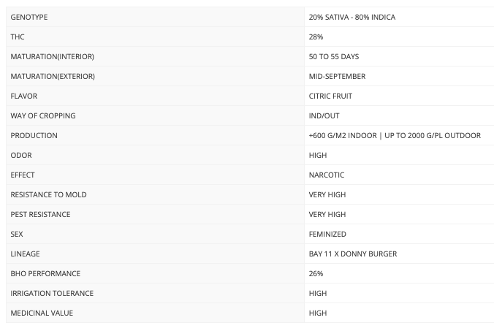
Task: Select the 26% BHO performance value
Action: pyautogui.click(x=316, y=273)
